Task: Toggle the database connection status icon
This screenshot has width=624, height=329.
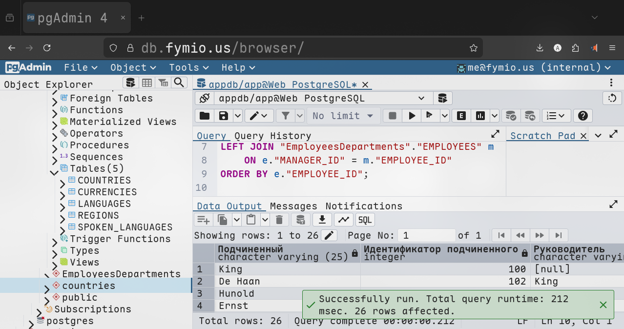Action: (x=204, y=98)
